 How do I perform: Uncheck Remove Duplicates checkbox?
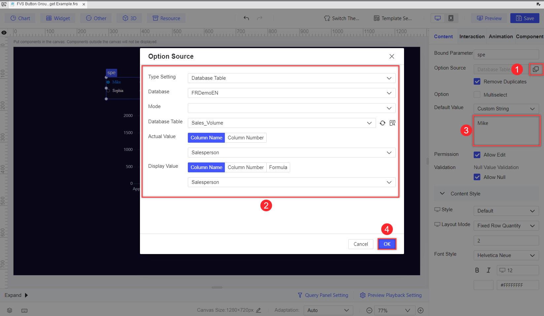click(x=477, y=81)
